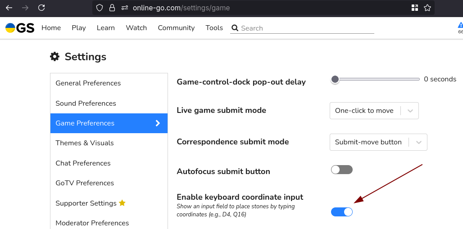Open the extensions grid icon in address bar
Image resolution: width=463 pixels, height=229 pixels.
point(415,8)
